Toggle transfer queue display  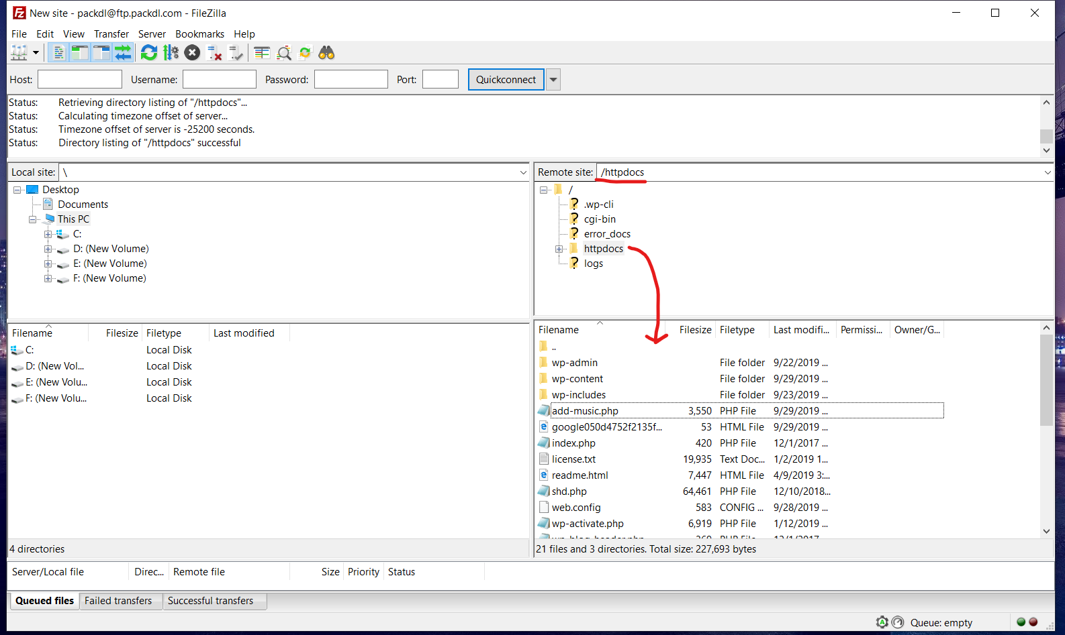point(123,53)
